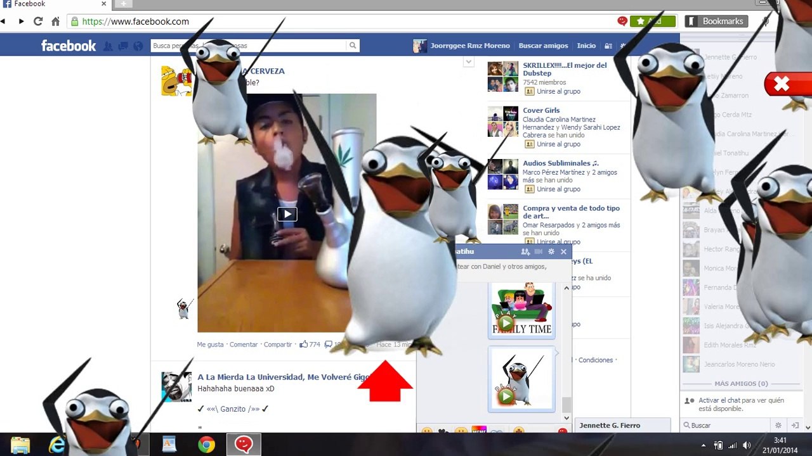
Task: Select Edith Morales Rmz in chat list
Action: pos(730,345)
